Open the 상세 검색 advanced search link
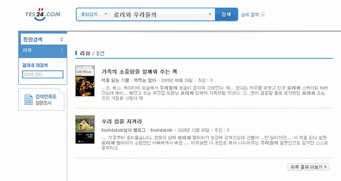 click(250, 15)
